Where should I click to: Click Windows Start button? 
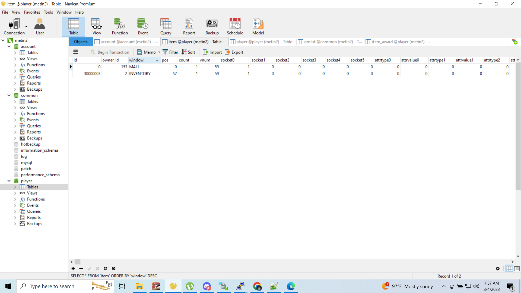click(8, 286)
